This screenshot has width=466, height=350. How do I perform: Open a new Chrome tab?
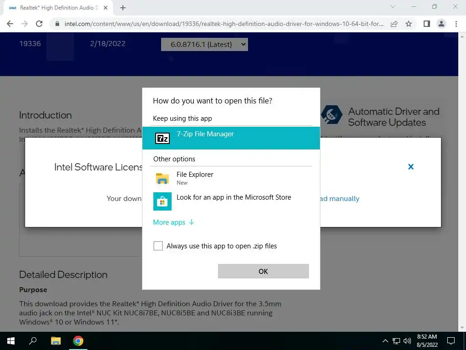pos(123,8)
